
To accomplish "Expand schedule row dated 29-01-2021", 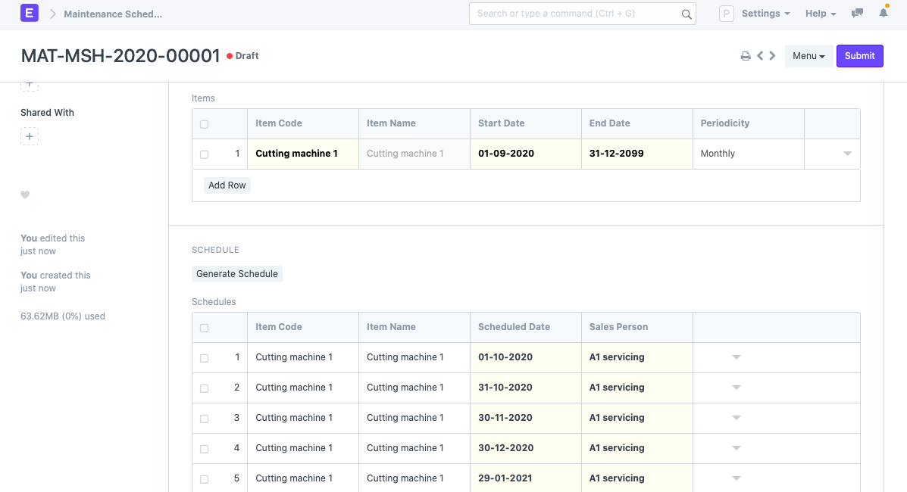I will (x=736, y=478).
